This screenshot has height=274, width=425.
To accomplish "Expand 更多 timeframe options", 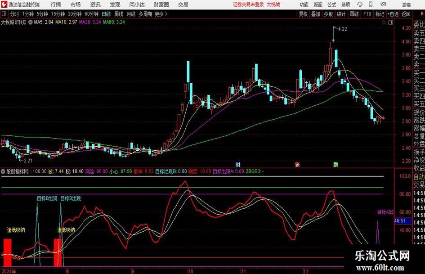I will point(161,14).
